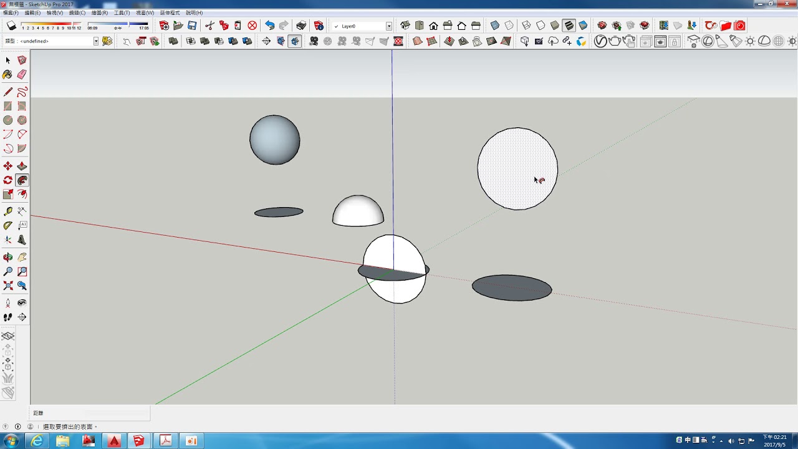Toggle shadows display icon
Image resolution: width=798 pixels, height=449 pixels.
click(11, 26)
